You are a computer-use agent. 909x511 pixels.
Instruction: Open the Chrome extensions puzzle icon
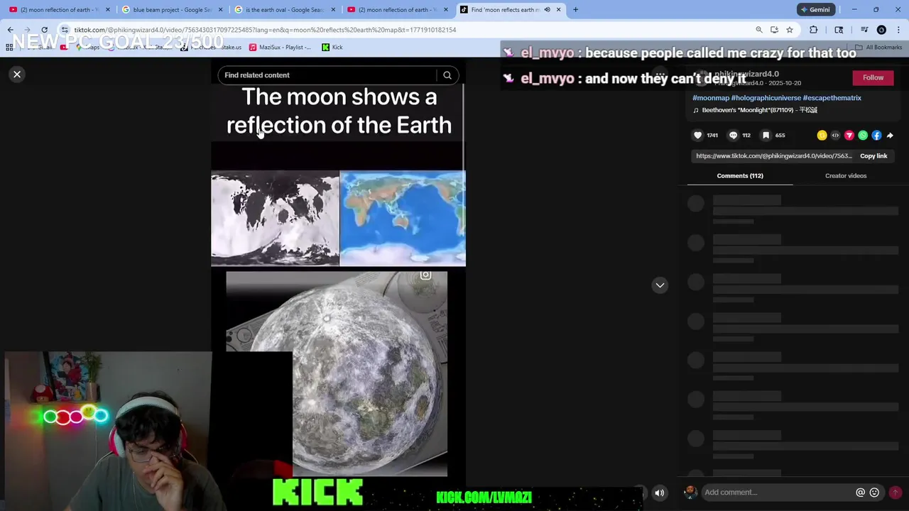tap(813, 30)
